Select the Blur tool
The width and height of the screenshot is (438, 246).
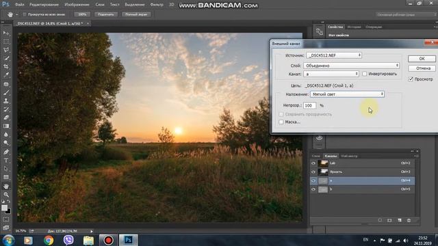click(x=6, y=135)
